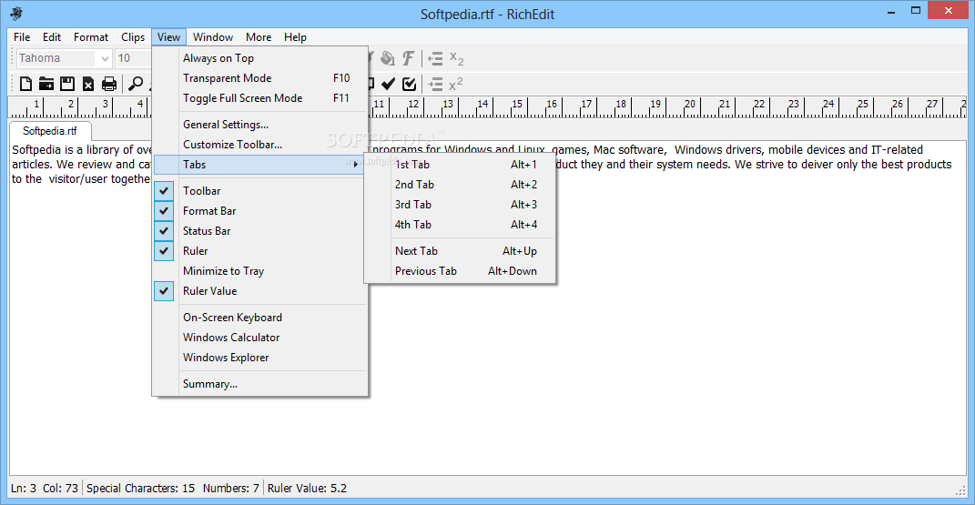Click the font size box showing 10
Viewport: 975px width, 505px height.
point(132,58)
